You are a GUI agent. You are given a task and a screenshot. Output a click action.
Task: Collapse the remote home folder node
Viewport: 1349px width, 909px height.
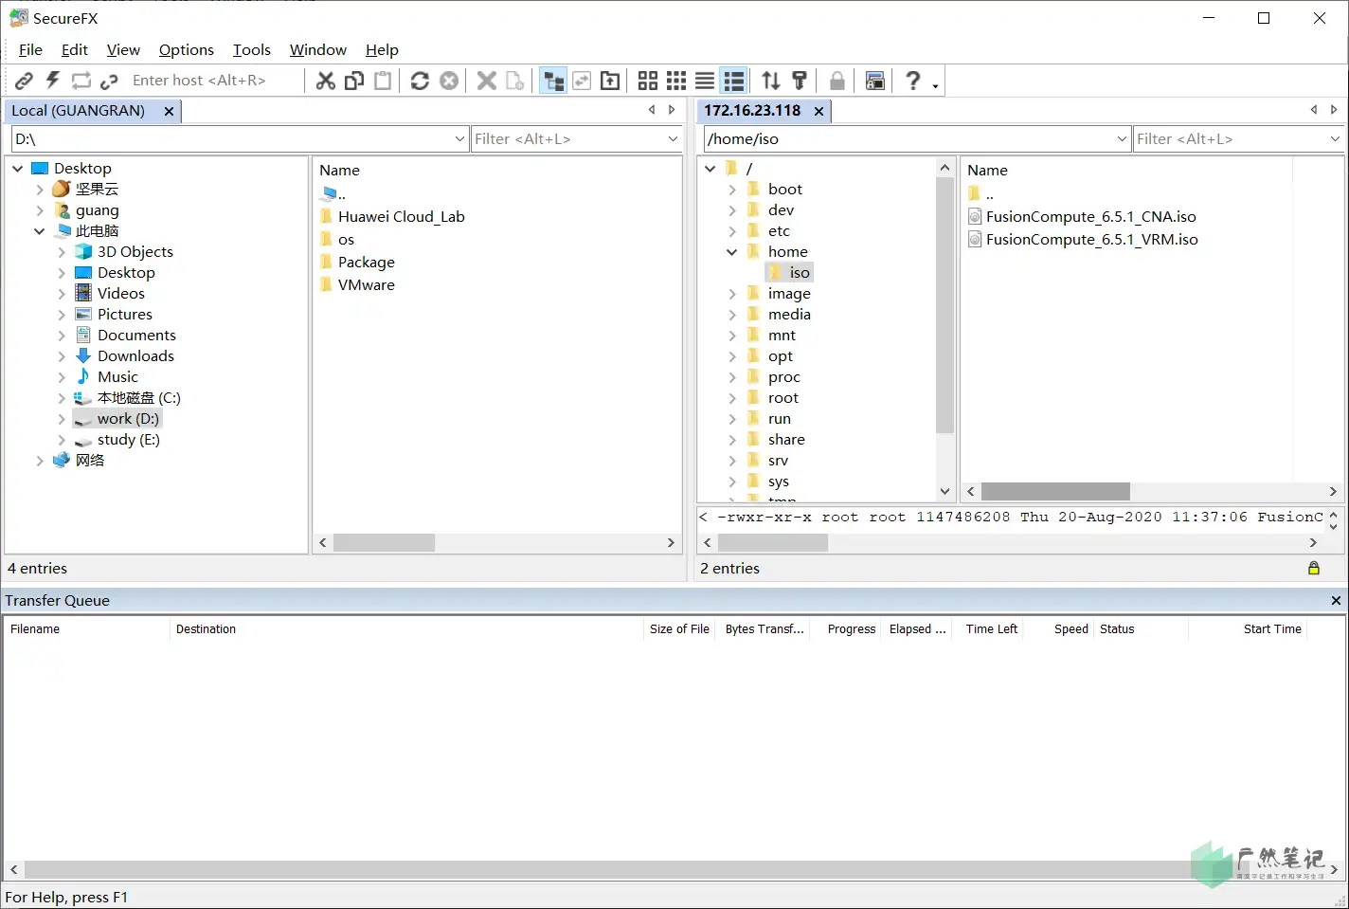click(x=731, y=252)
